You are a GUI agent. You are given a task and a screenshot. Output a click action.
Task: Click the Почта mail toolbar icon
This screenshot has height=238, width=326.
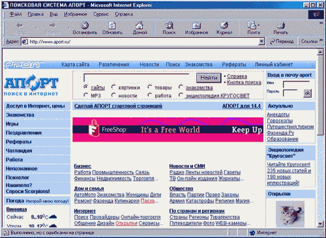click(252, 25)
